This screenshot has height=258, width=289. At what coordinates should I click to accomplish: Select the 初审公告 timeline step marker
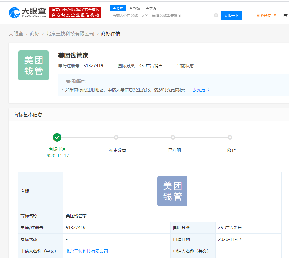116,137
